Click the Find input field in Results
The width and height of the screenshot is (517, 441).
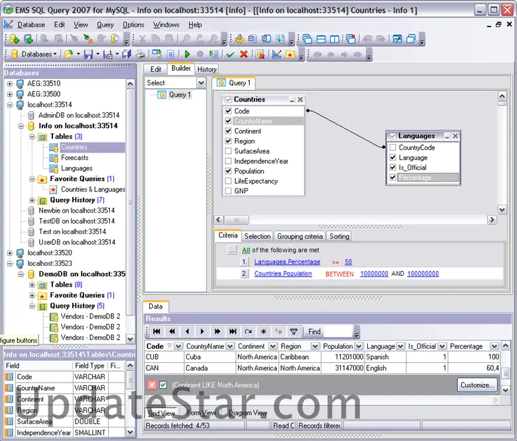(x=338, y=332)
